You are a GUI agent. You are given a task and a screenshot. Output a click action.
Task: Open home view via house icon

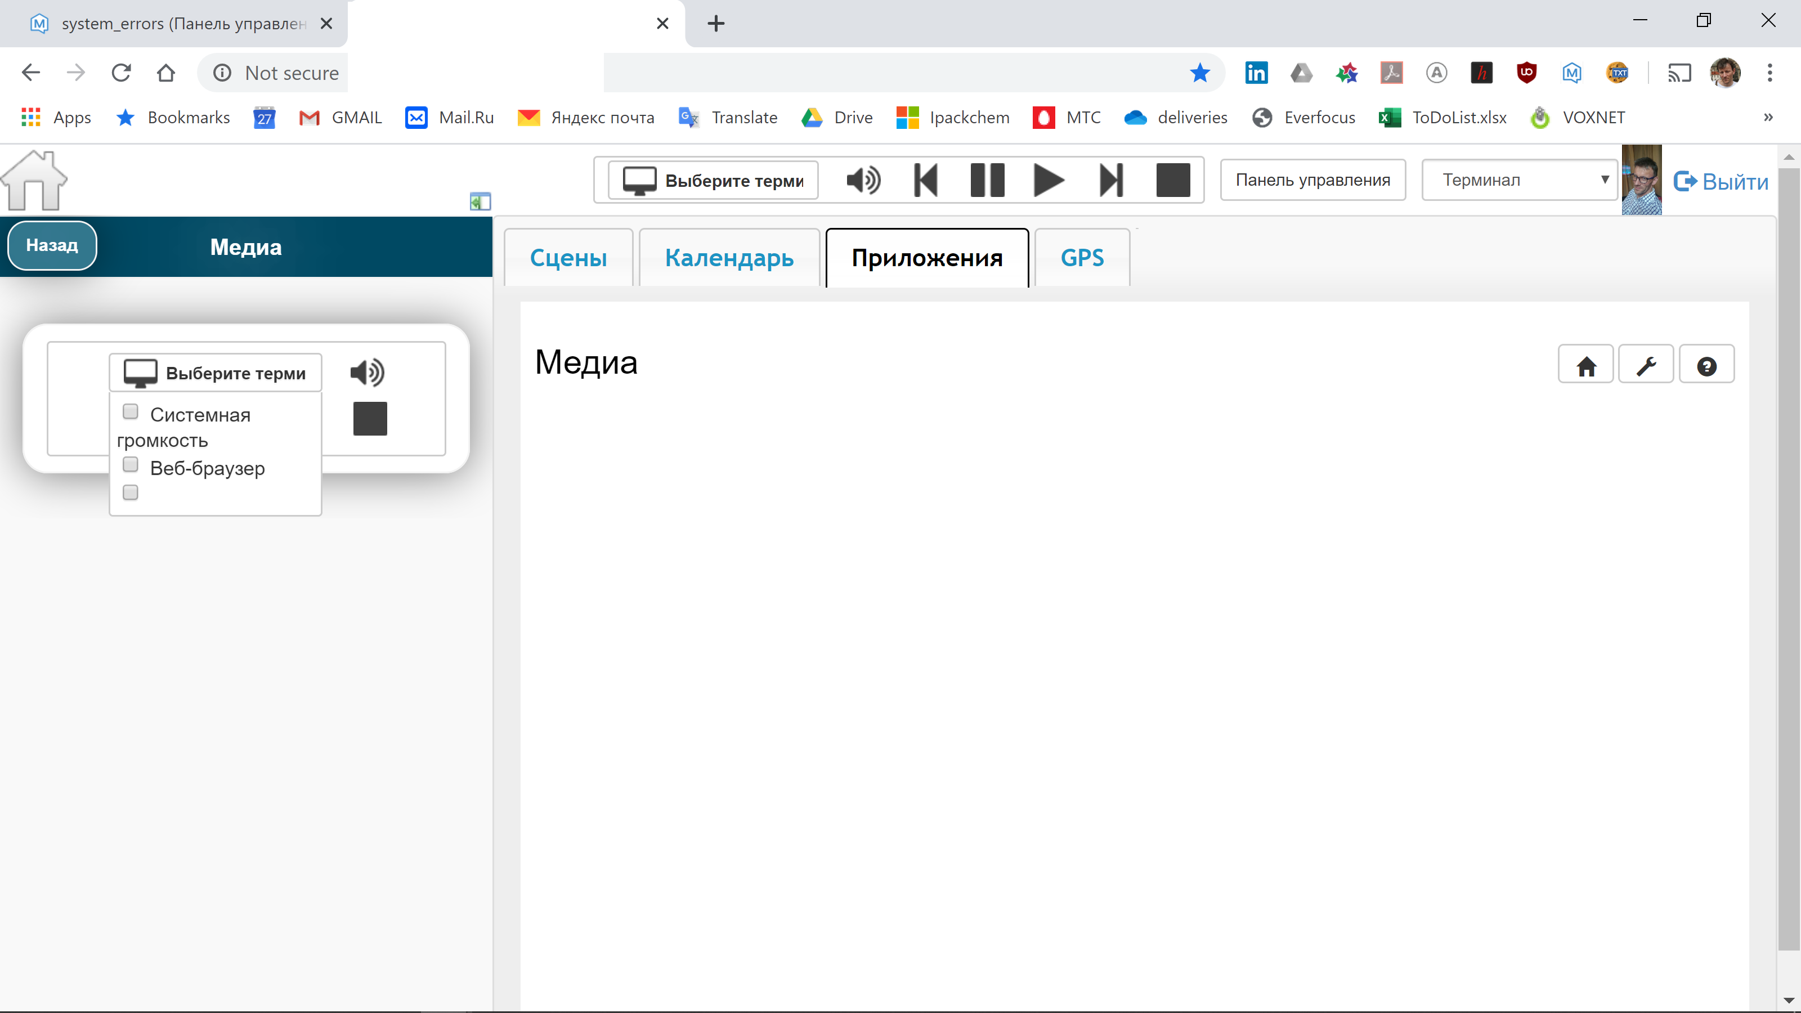pos(1585,364)
